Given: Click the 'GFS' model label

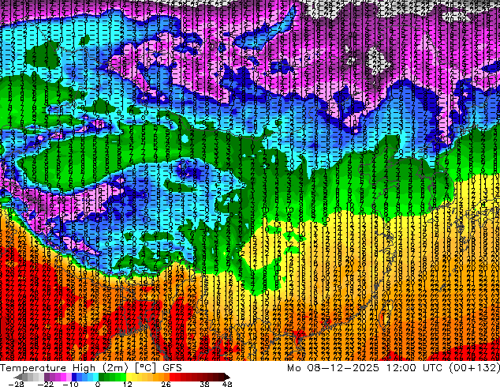Looking at the screenshot, I should (x=172, y=368).
